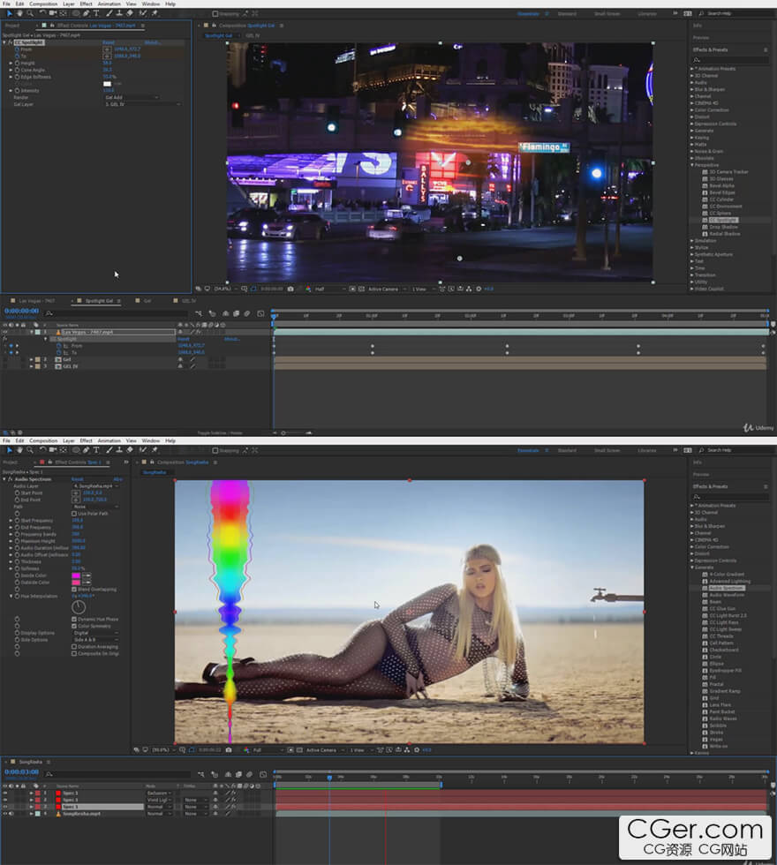This screenshot has height=865, width=777.
Task: Select the Eraser tool in the top window
Action: point(130,13)
